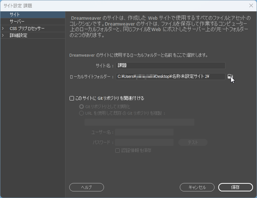This screenshot has width=257, height=198.
Task: Select サイト category in sidebar
Action: tap(33, 15)
